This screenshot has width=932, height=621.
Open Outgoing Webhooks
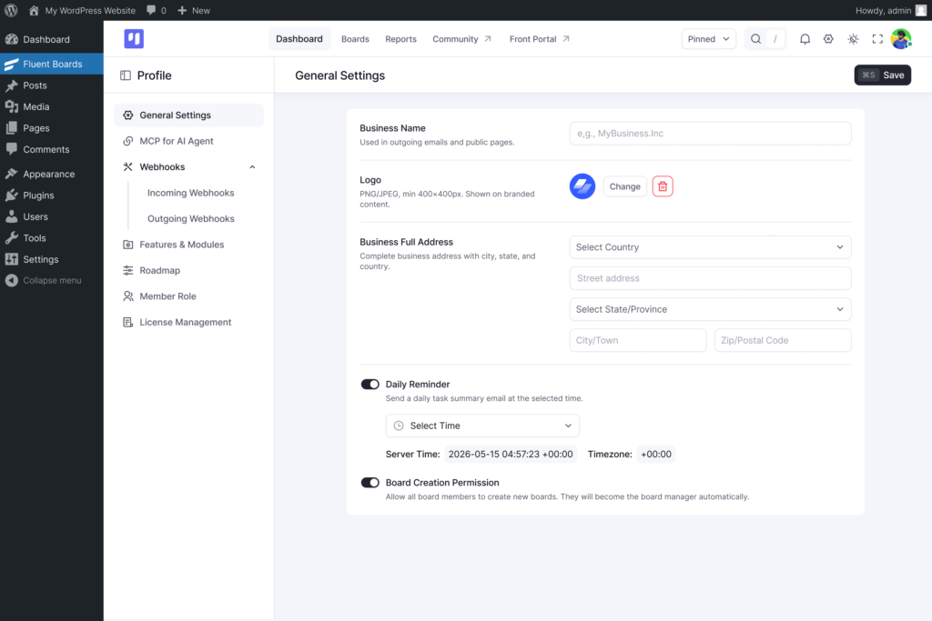point(191,218)
